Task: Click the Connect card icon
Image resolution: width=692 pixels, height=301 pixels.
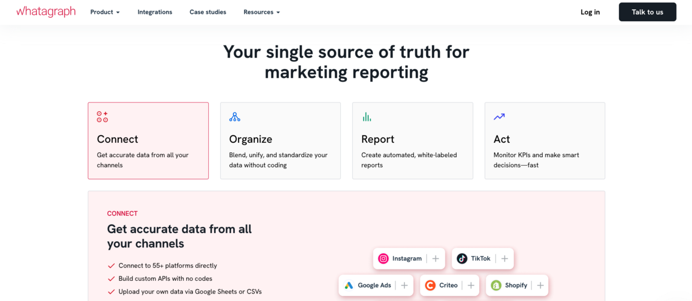Action: coord(102,117)
